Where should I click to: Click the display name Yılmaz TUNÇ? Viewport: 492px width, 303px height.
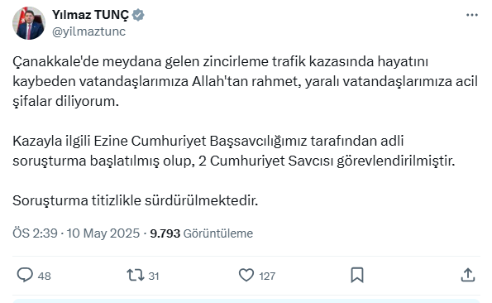tap(90, 15)
